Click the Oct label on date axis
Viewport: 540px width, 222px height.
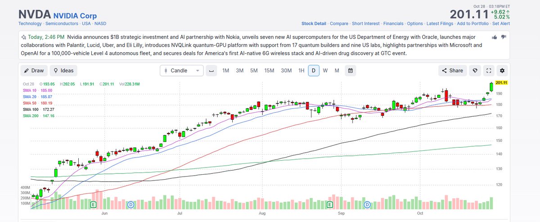[x=421, y=213]
